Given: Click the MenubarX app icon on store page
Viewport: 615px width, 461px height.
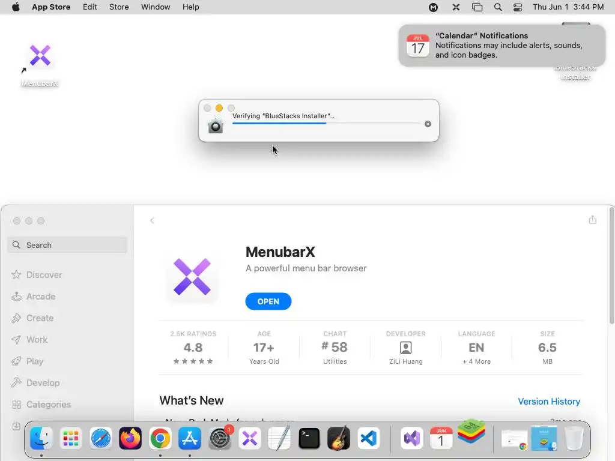Looking at the screenshot, I should coord(192,277).
